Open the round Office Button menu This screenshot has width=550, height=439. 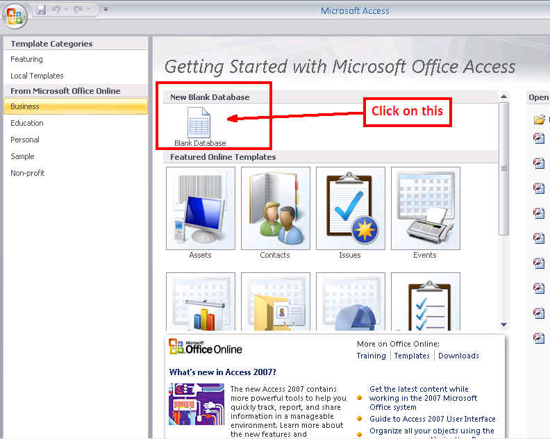pos(15,16)
